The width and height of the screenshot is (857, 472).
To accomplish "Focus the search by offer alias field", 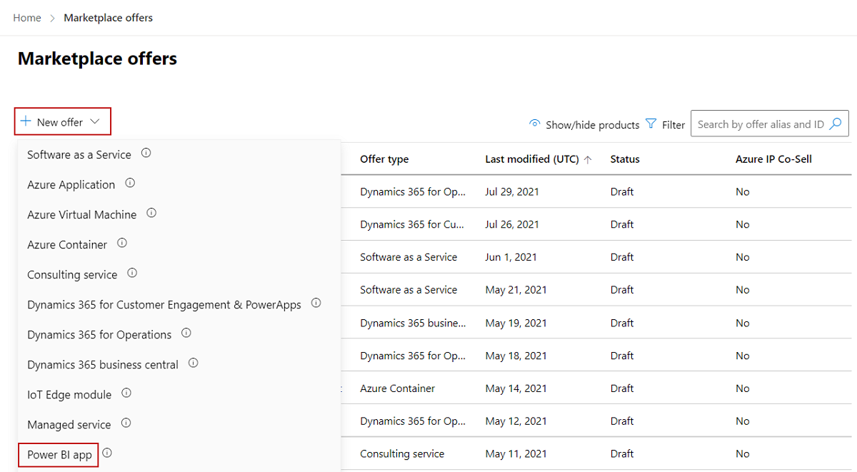I will pyautogui.click(x=760, y=124).
